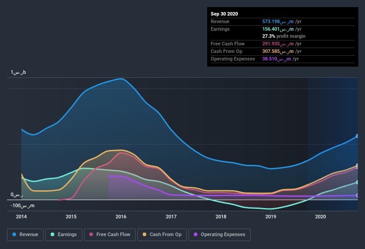Image resolution: width=365 pixels, height=249 pixels.
Task: Click the zero y-axis label
Action: point(17,195)
